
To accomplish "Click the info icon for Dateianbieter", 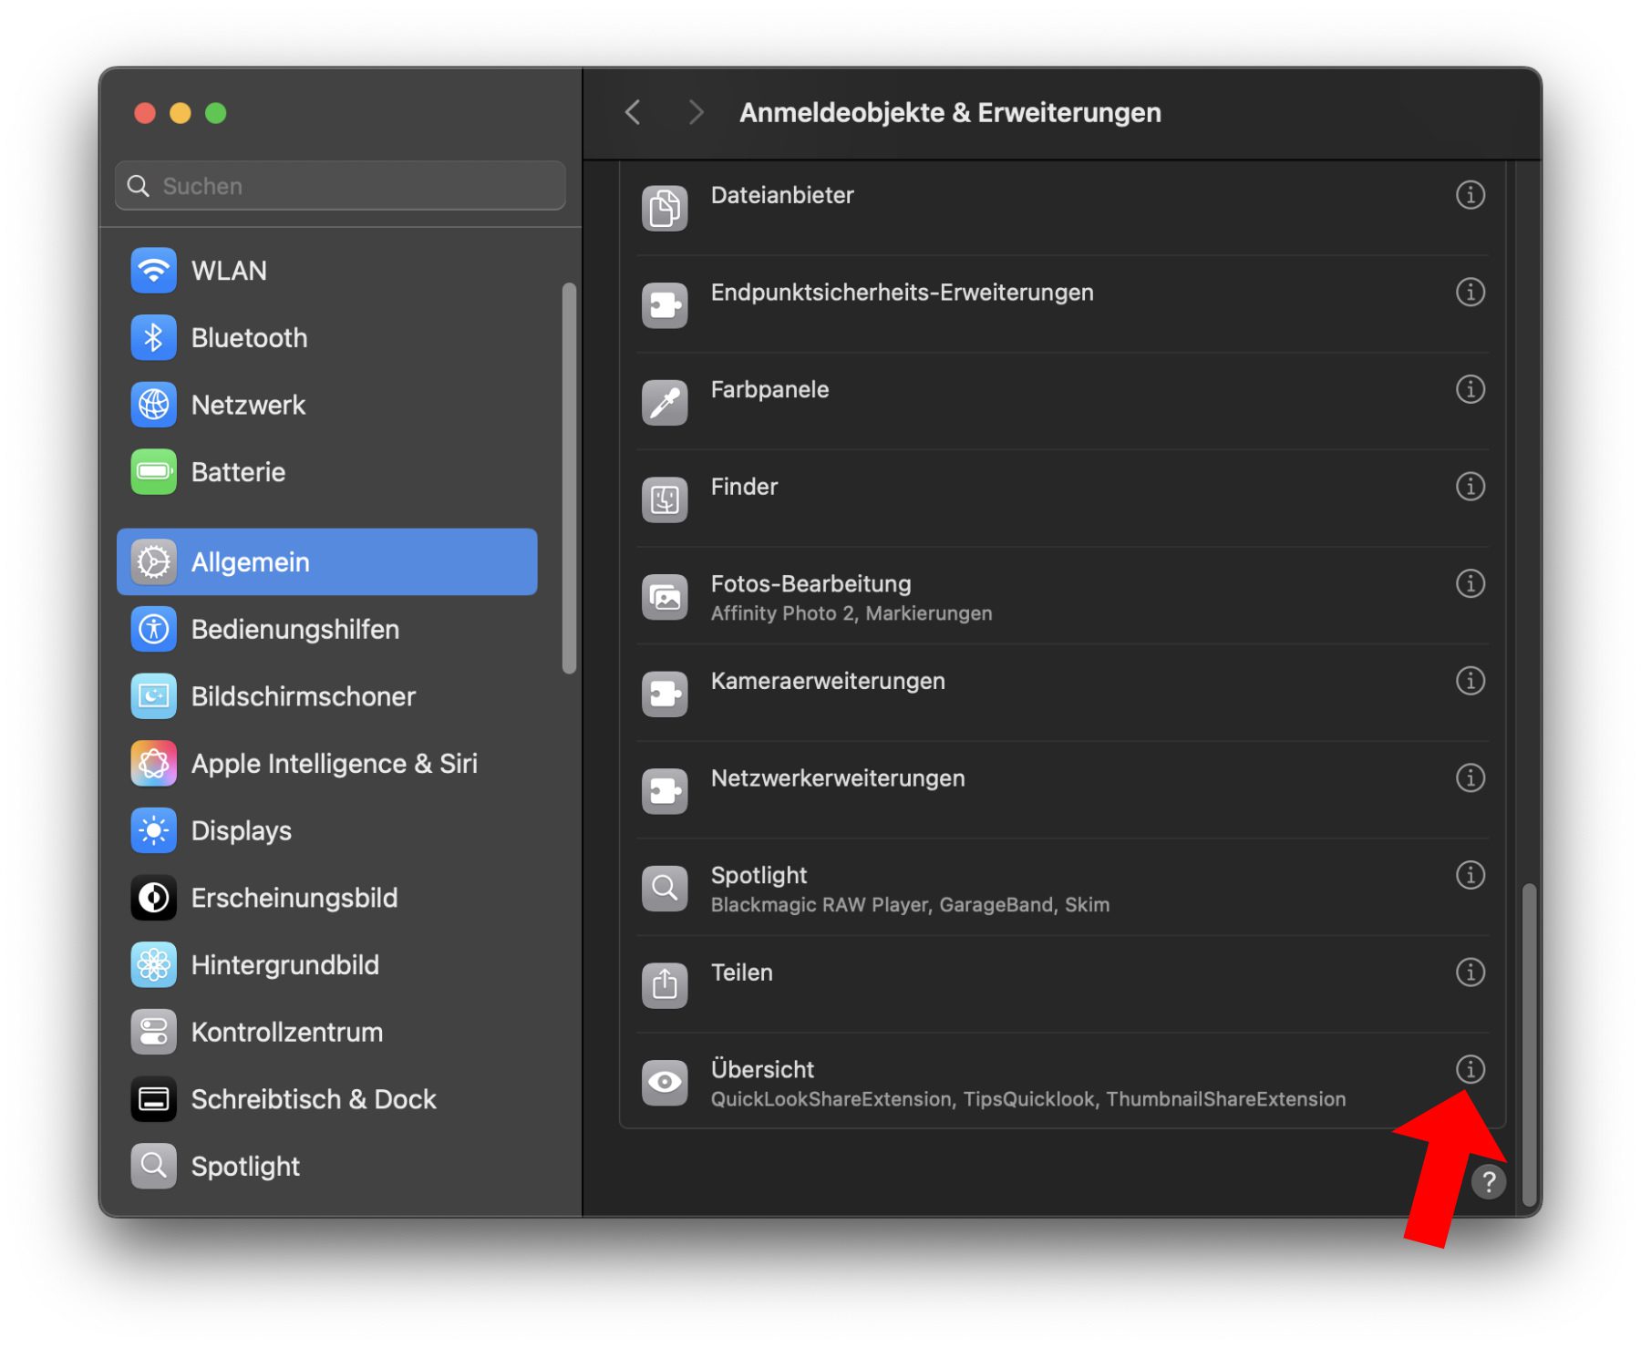I will [1469, 194].
